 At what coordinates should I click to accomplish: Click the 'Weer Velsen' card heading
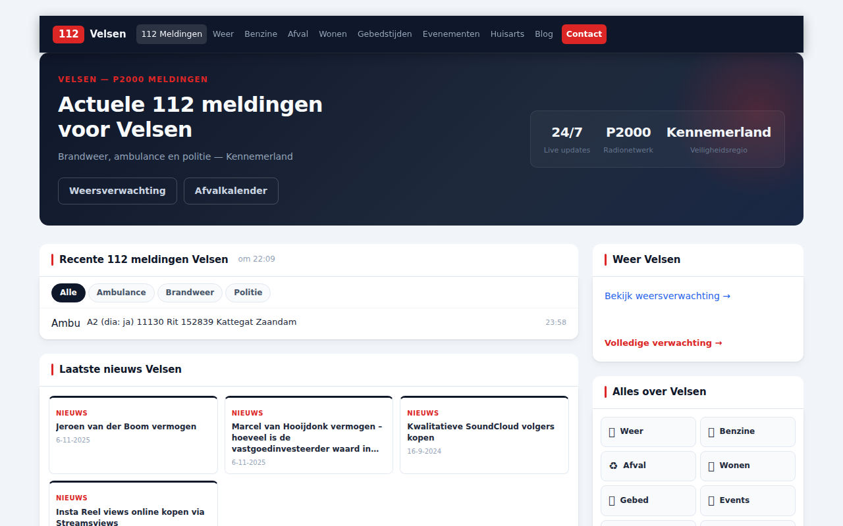pos(646,260)
